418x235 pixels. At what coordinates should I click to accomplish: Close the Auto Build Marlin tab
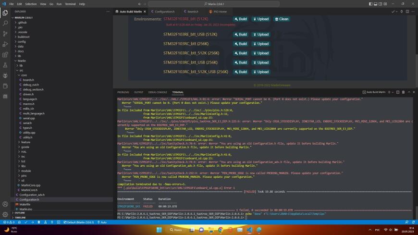point(145,12)
